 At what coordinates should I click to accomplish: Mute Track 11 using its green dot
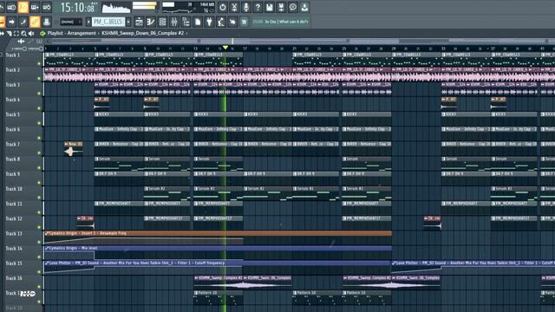click(39, 212)
